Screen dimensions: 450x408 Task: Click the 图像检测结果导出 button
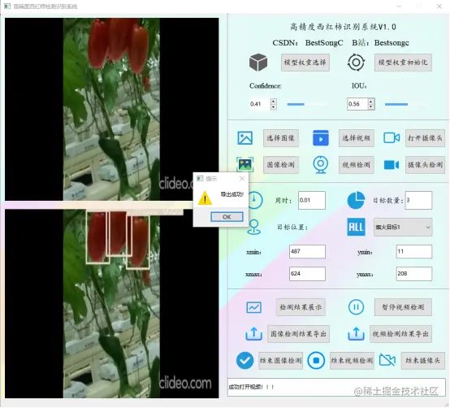pyautogui.click(x=298, y=334)
